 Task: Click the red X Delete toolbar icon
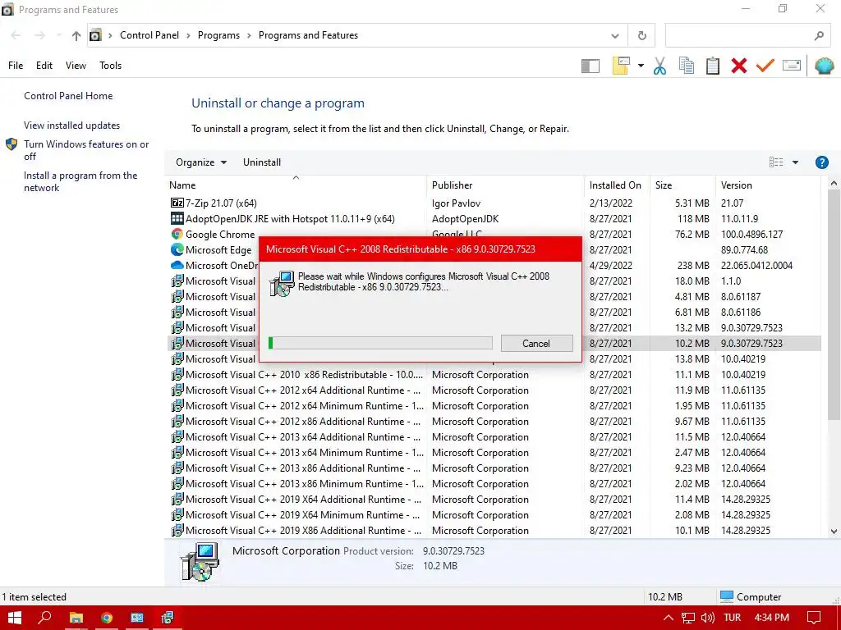click(x=738, y=66)
